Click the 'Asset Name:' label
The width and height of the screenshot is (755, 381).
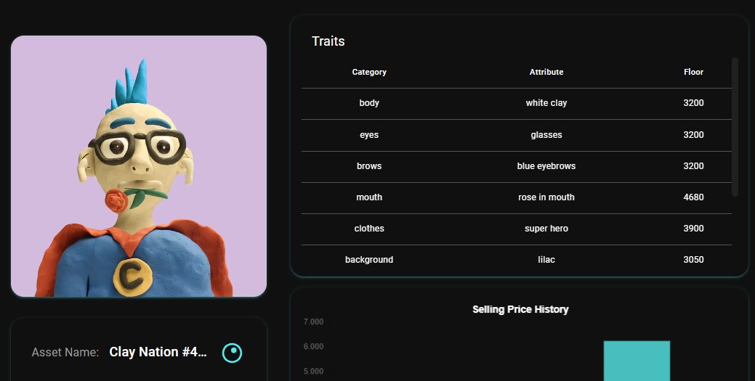[65, 353]
